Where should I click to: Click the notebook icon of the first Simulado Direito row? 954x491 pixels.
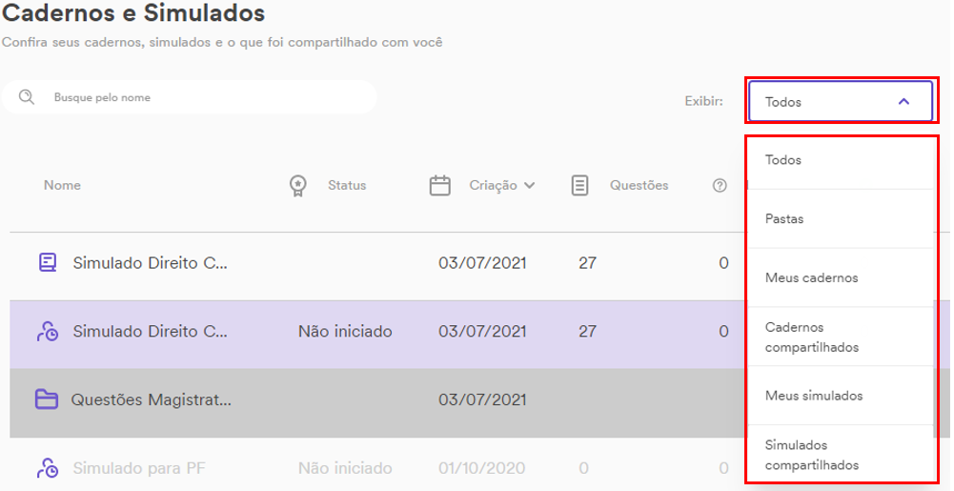[x=48, y=263]
